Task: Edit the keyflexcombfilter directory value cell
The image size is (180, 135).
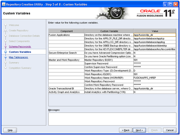Action: tap(155, 49)
